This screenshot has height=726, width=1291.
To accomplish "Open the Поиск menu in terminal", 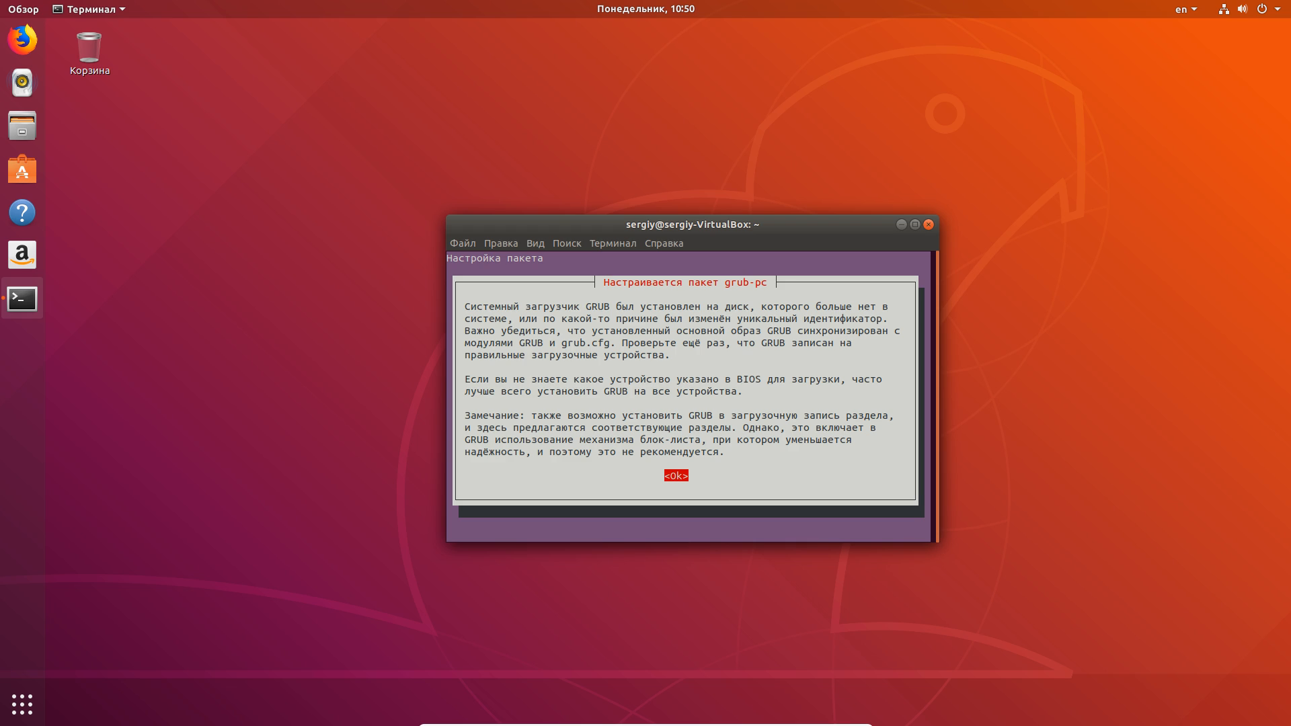I will click(567, 243).
